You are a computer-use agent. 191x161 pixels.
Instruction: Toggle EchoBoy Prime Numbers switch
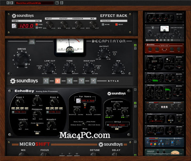37,125
